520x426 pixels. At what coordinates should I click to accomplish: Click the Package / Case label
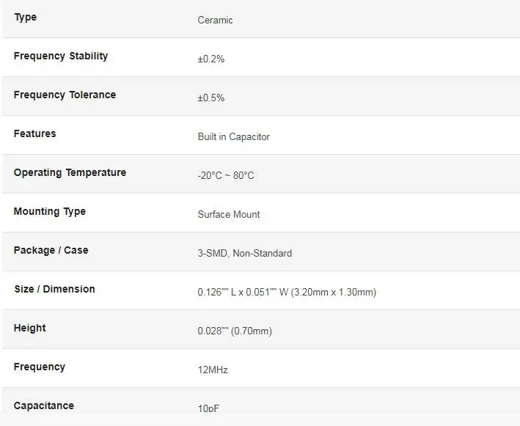(x=51, y=251)
